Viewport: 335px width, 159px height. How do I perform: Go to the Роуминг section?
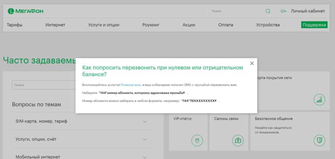[x=151, y=25]
